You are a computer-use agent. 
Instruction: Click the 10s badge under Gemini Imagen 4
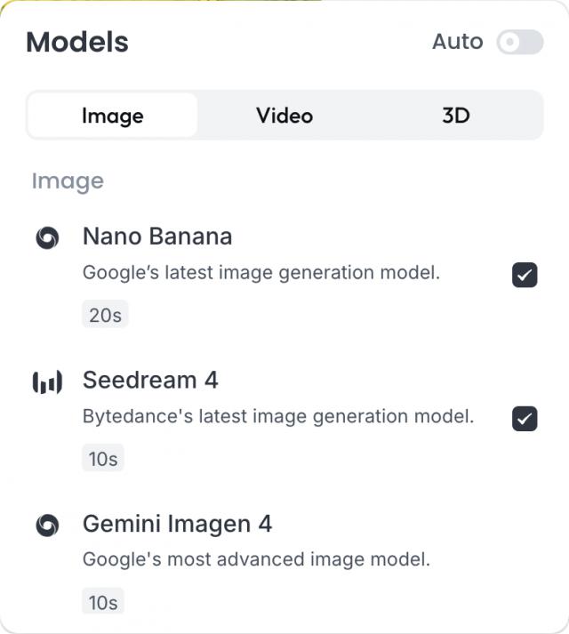(x=103, y=602)
